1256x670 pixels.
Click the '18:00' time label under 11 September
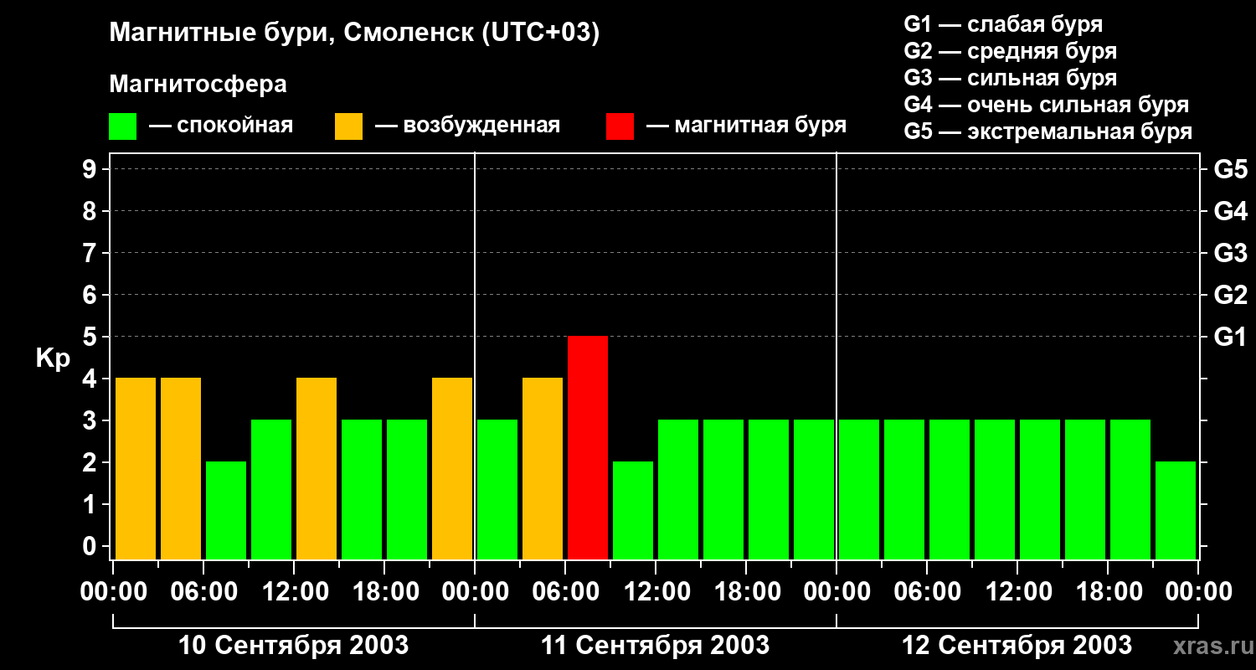pyautogui.click(x=746, y=592)
